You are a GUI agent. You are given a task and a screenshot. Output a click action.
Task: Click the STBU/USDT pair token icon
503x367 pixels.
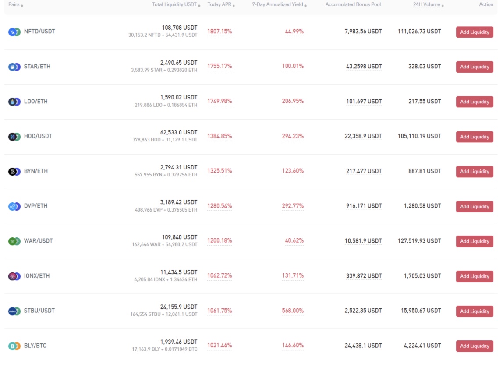coord(14,311)
